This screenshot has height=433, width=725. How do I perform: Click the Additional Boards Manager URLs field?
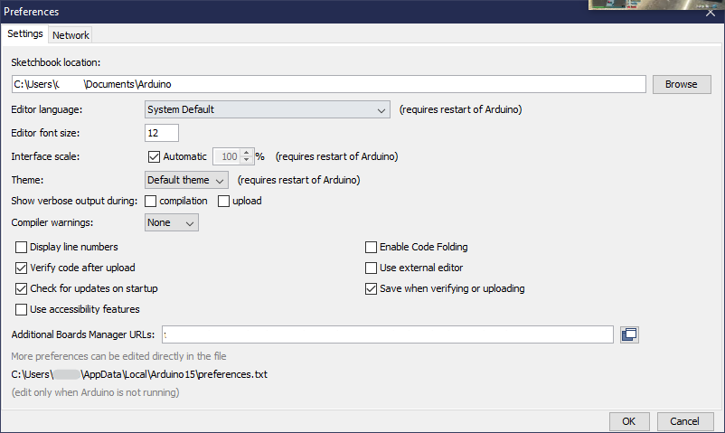[x=388, y=334]
